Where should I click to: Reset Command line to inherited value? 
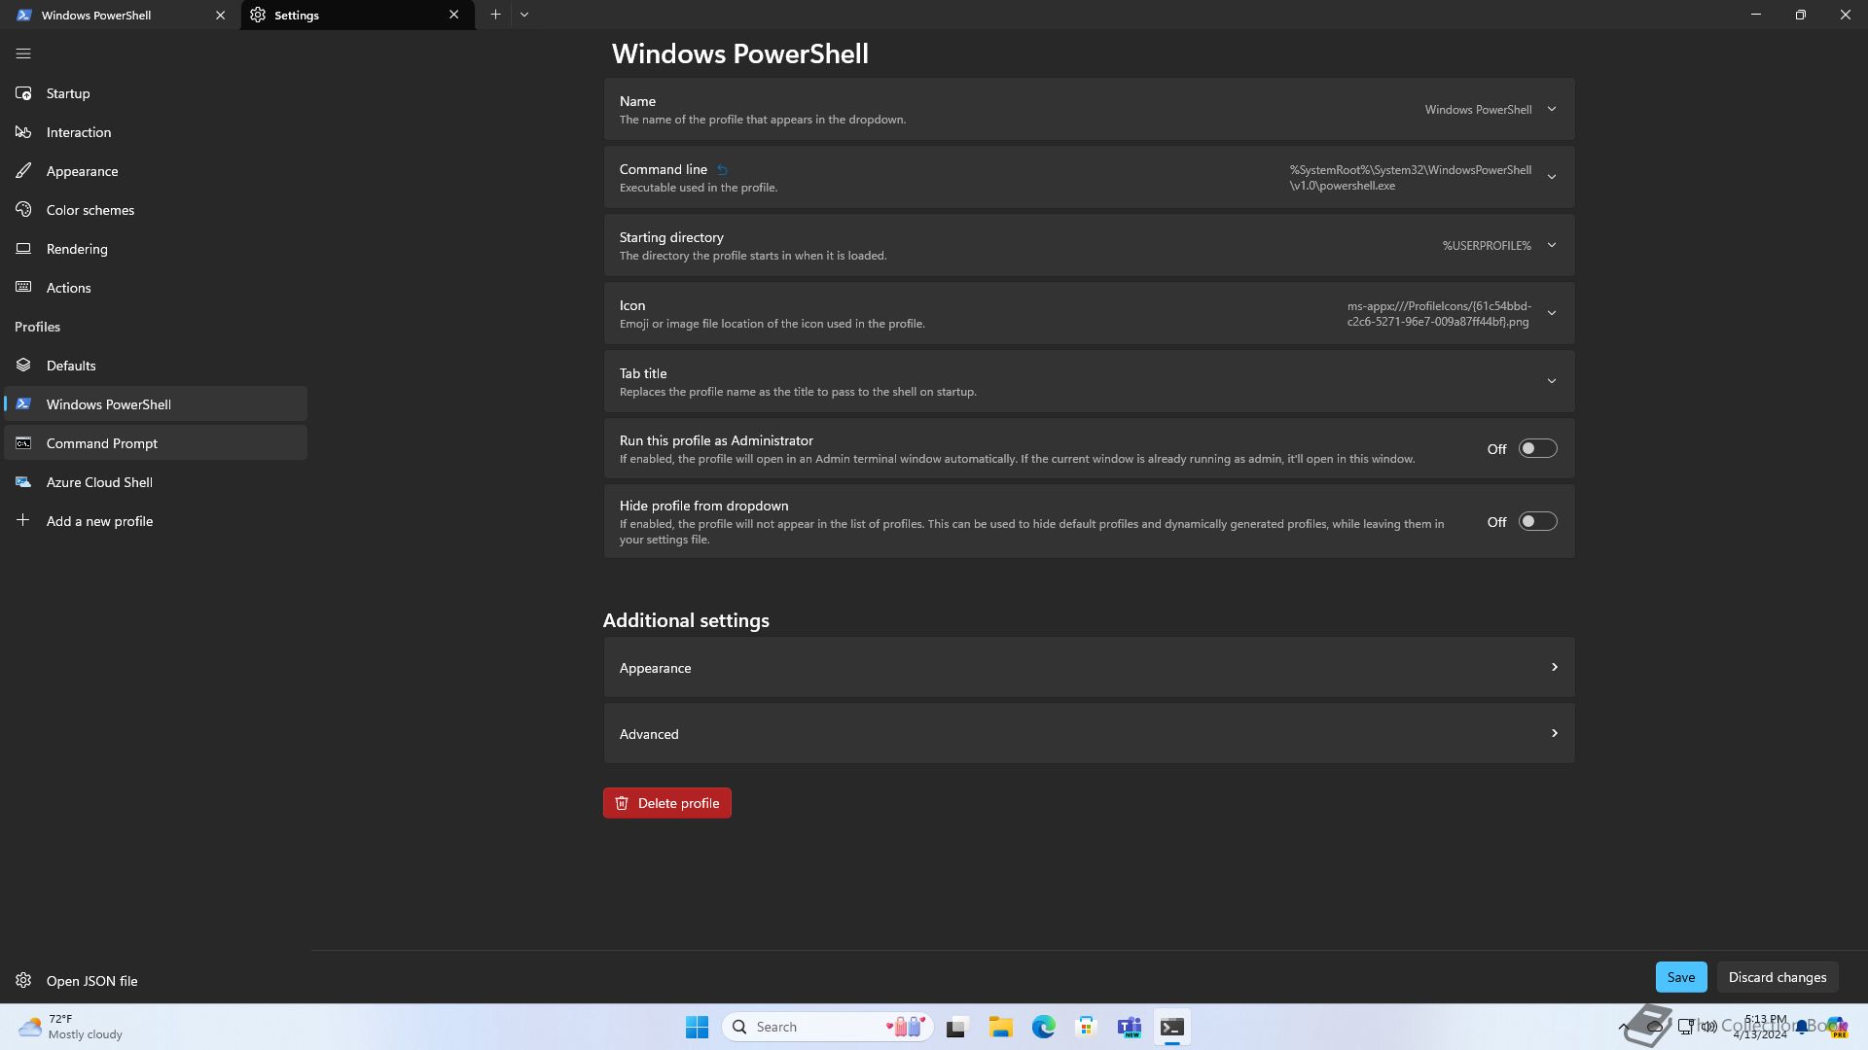(x=722, y=170)
